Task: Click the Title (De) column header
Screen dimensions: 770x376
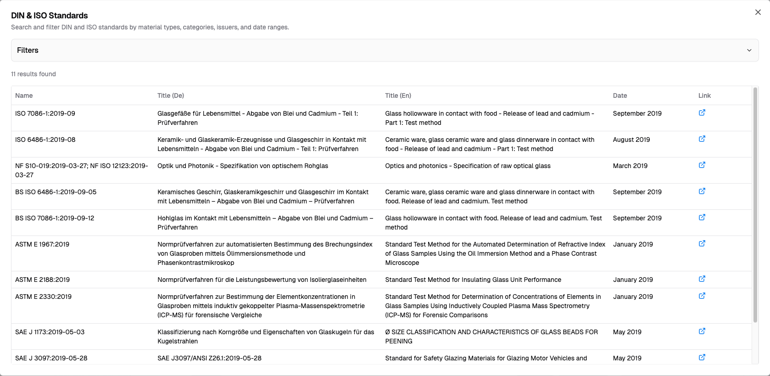Action: tap(170, 95)
